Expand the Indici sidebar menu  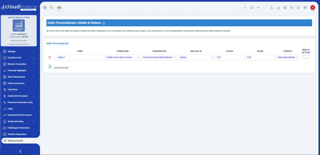(19, 109)
